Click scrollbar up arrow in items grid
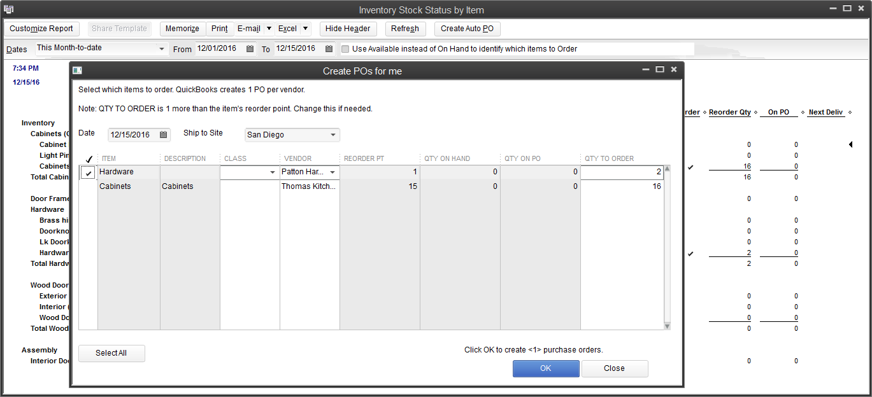The height and width of the screenshot is (397, 872). 667,169
